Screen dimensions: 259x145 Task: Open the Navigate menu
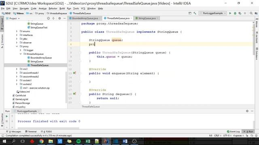tap(24, 8)
